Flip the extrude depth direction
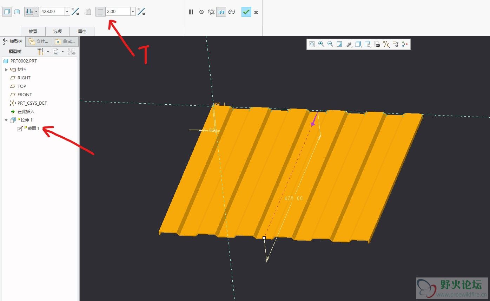This screenshot has width=490, height=301. tap(75, 12)
